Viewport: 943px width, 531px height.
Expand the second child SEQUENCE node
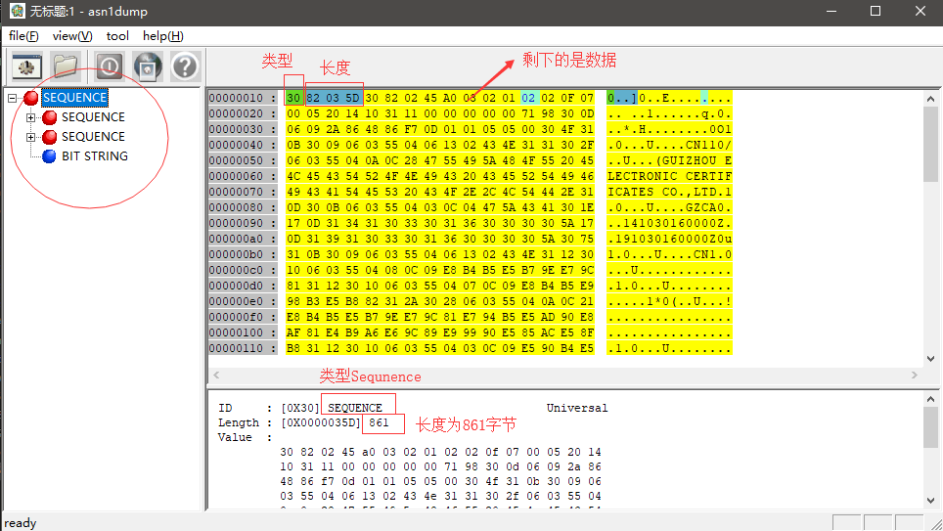coord(30,137)
